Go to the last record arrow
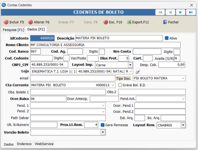The height and width of the screenshot is (150, 198). 191,12
